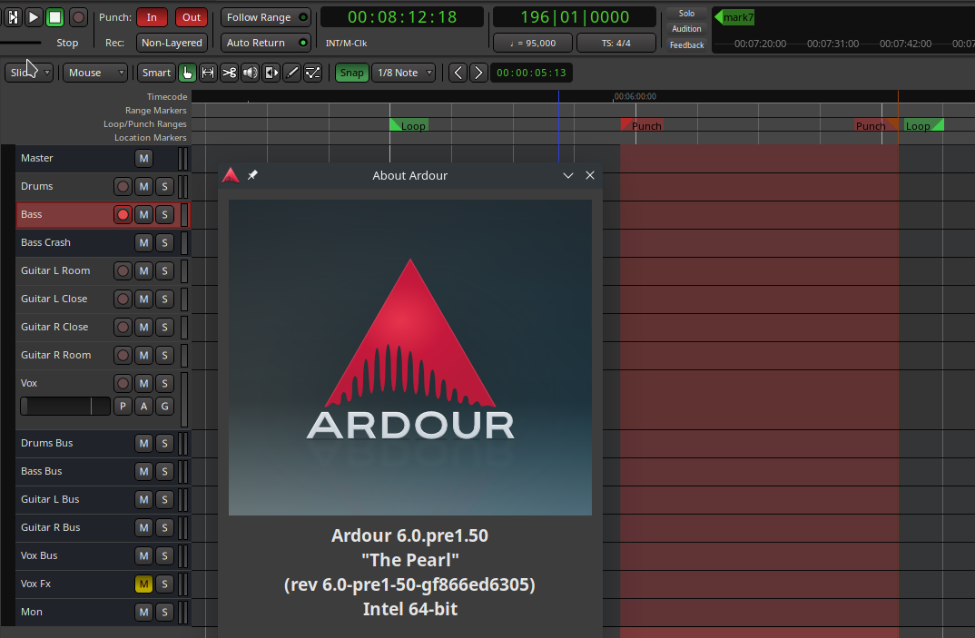Click the mark7 location marker

[x=735, y=17]
